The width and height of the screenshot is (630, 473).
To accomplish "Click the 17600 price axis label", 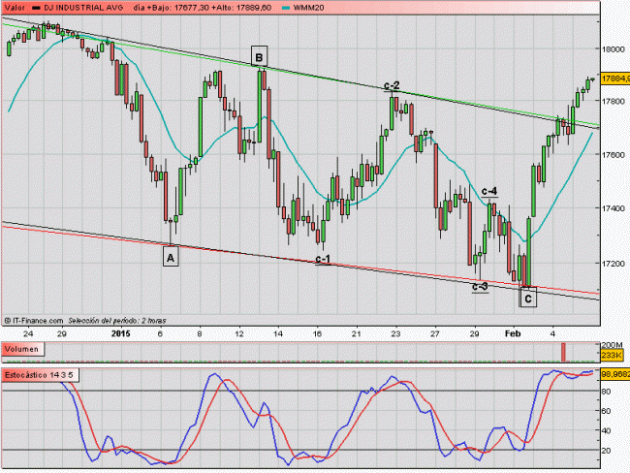I will click(x=614, y=155).
